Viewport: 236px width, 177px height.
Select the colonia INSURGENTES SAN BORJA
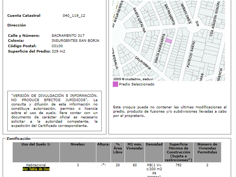pyautogui.click(x=75, y=41)
